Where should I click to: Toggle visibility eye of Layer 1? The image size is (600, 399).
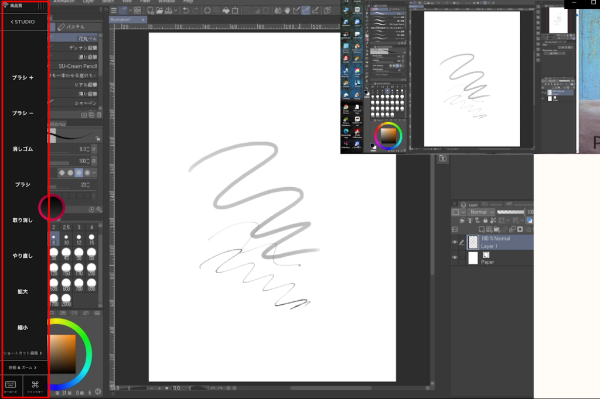point(455,242)
